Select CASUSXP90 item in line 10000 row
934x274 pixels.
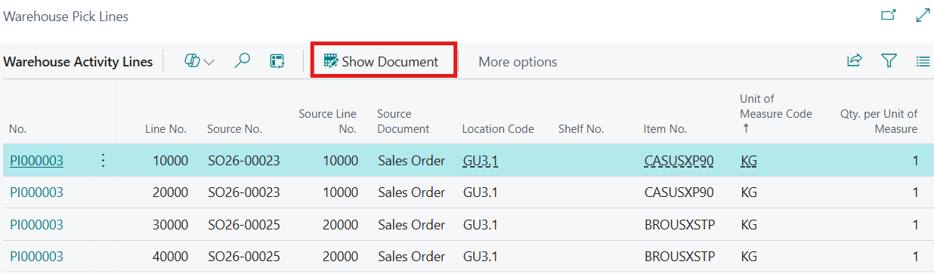click(x=679, y=161)
